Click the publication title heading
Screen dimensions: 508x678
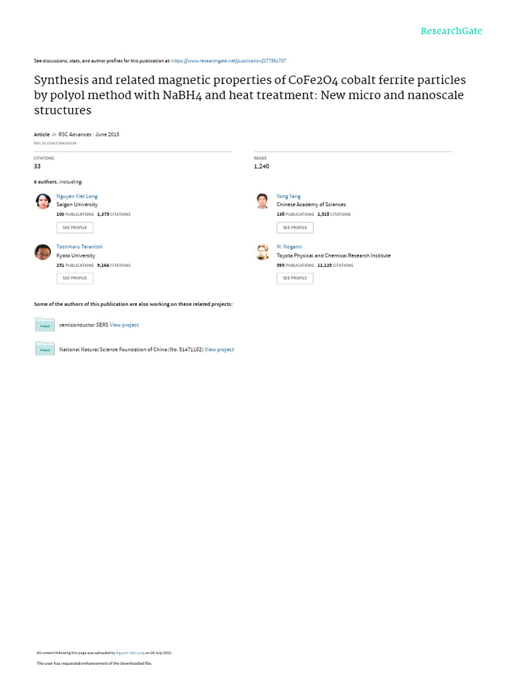(250, 95)
